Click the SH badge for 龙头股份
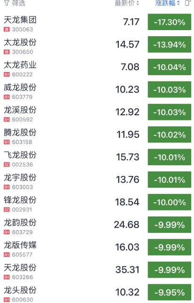 click(7, 300)
